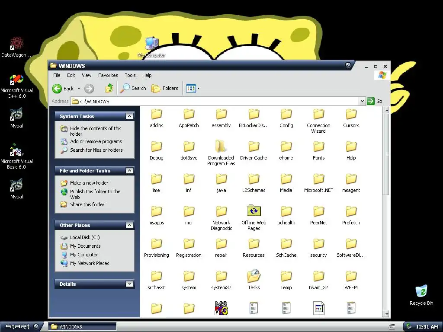Open the Start menu button
Viewport: 443px width, 332px height.
[x=22, y=327]
